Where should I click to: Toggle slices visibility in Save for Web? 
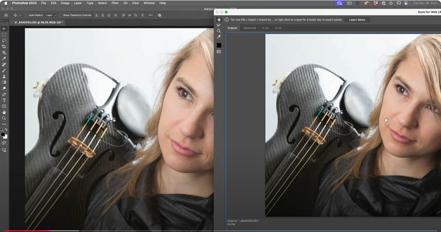coord(219,52)
